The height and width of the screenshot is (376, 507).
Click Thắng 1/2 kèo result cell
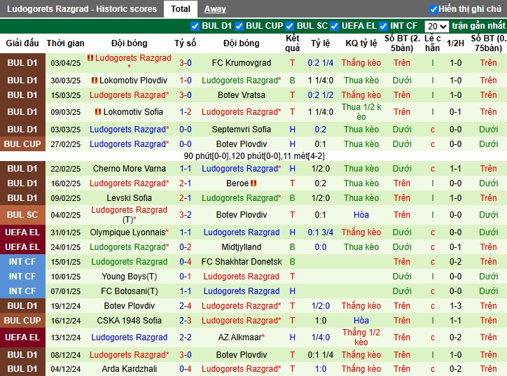click(361, 337)
